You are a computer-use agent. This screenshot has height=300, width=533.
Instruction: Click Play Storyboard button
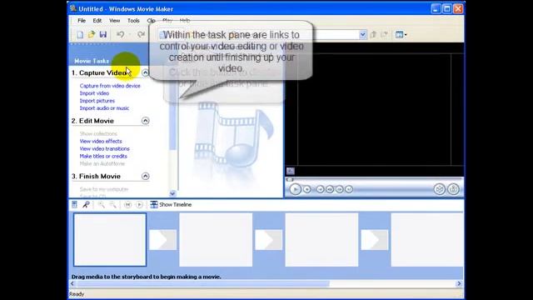(x=139, y=204)
